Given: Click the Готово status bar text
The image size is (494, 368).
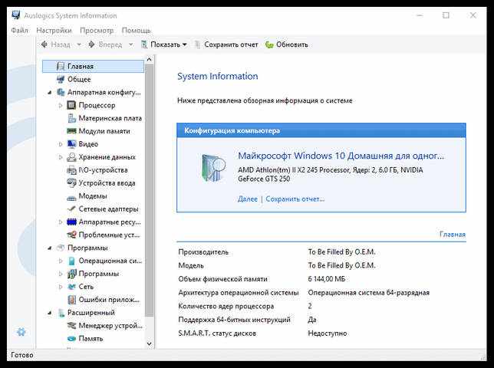Looking at the screenshot, I should (x=22, y=355).
